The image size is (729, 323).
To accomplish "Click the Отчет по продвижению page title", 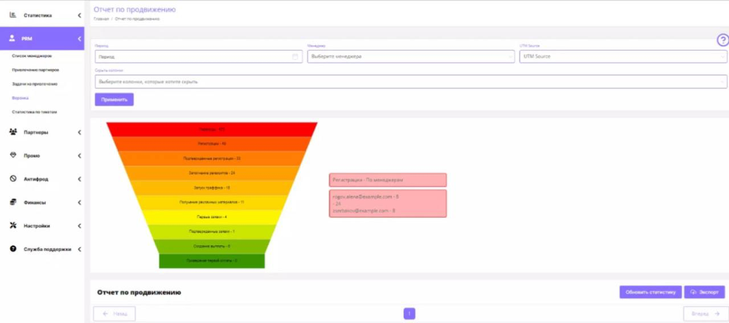I will 134,9.
